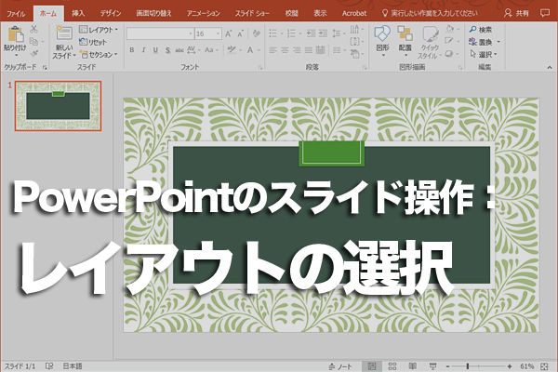Switch to slide sorter view in status bar
The height and width of the screenshot is (372, 558).
(x=392, y=365)
